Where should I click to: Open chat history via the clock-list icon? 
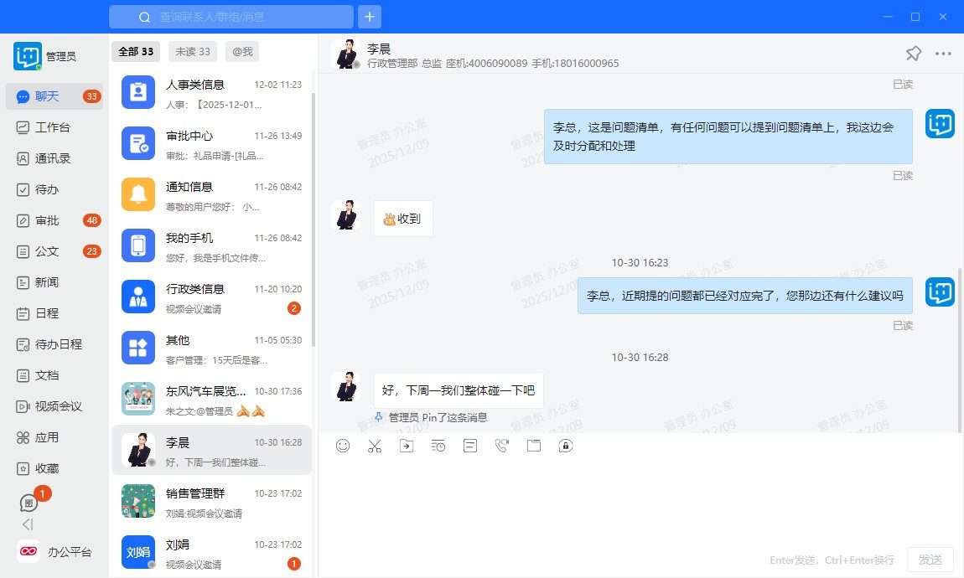[x=438, y=446]
